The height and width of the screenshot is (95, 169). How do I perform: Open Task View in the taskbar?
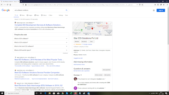tap(41, 93)
